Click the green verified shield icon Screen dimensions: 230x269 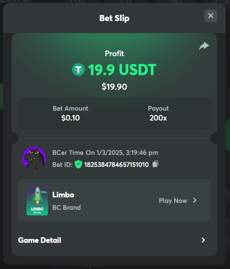click(78, 164)
